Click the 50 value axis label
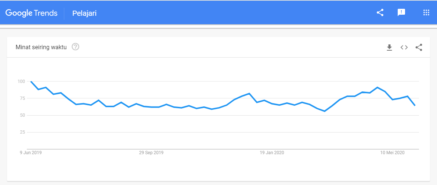Image resolution: width=437 pixels, height=185 pixels. pyautogui.click(x=22, y=115)
